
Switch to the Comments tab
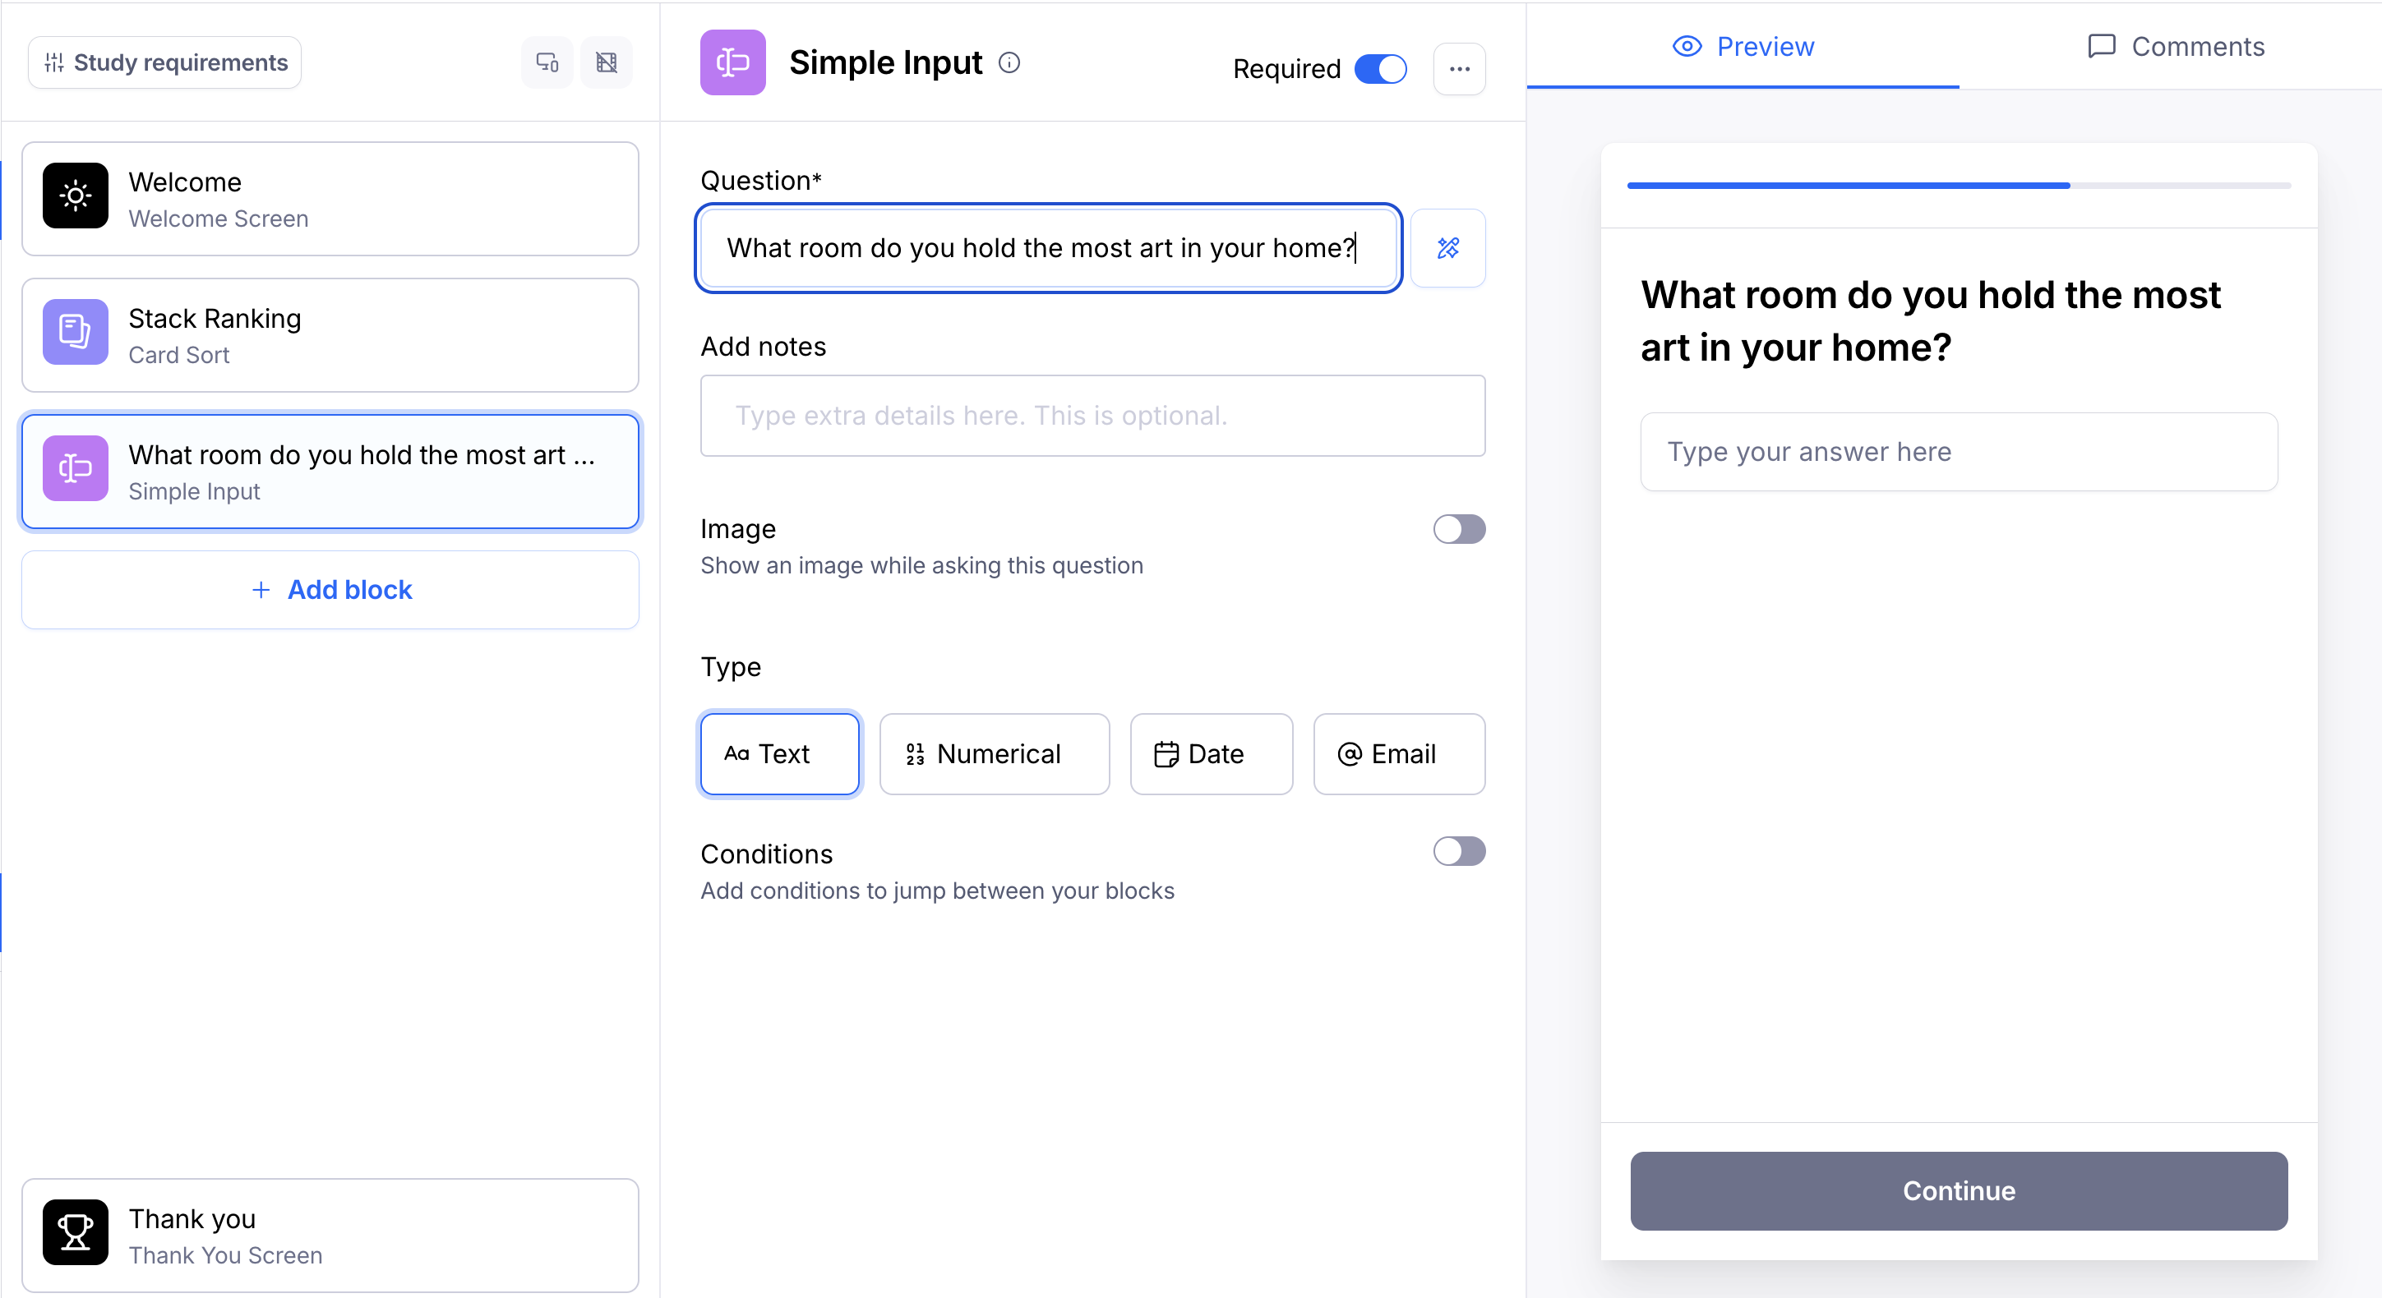[x=2175, y=47]
